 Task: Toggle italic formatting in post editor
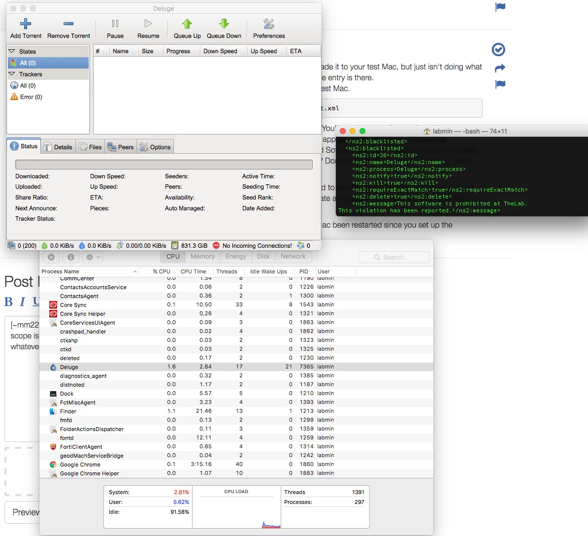23,301
